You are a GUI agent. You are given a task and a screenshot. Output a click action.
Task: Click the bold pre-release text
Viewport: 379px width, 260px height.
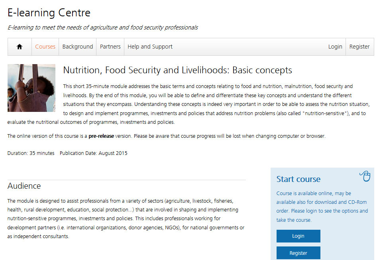point(101,136)
